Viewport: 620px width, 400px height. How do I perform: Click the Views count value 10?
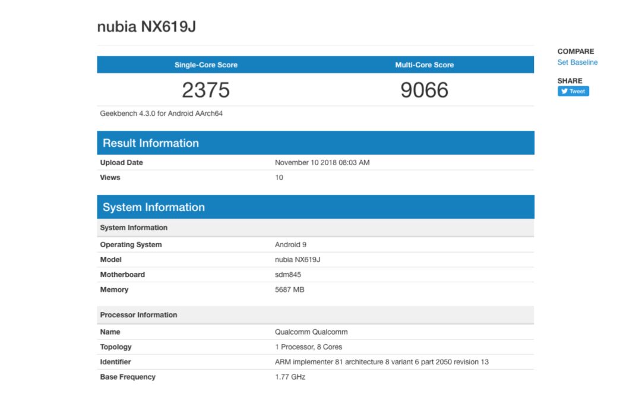279,177
